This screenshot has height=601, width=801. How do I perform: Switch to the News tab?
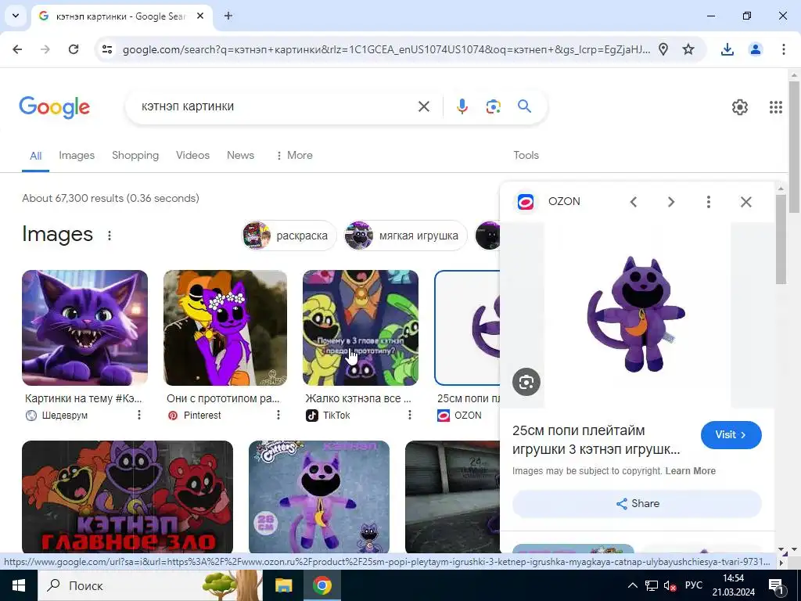click(x=240, y=156)
